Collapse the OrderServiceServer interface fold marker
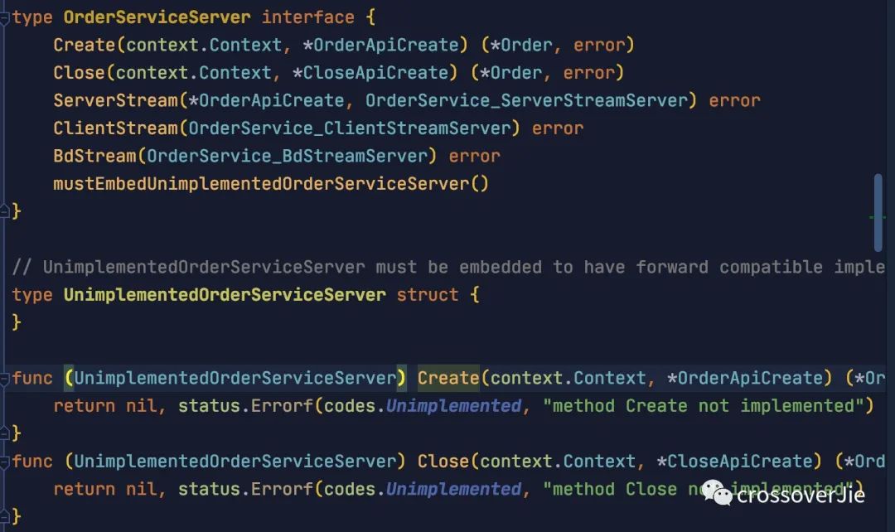This screenshot has height=532, width=895. (x=5, y=18)
